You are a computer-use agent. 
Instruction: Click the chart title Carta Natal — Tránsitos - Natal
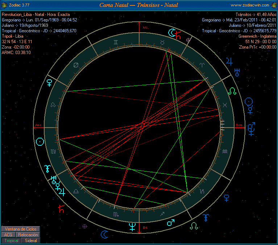click(x=139, y=5)
